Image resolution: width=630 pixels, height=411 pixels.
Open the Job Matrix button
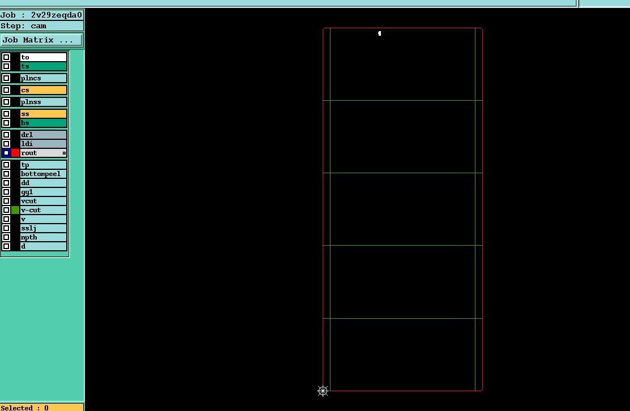[41, 40]
